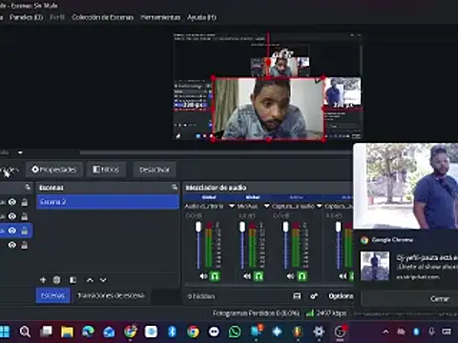Screen dimensions: 458x343
Task: Toggle visibility eye of the second source row
Action: pos(12,216)
